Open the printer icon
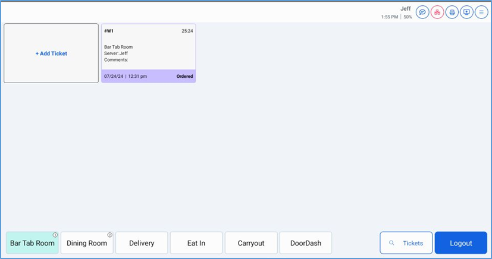 point(452,12)
